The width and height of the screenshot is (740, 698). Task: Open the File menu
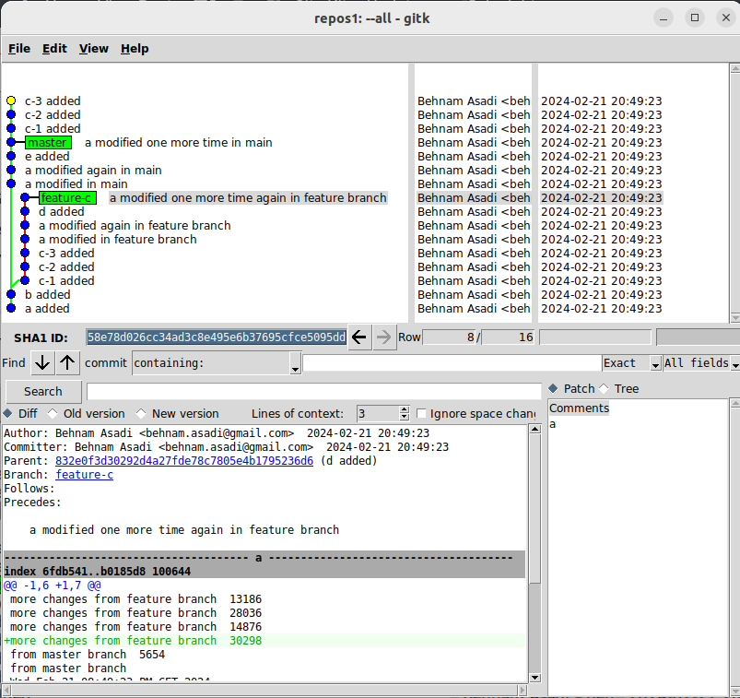coord(19,49)
